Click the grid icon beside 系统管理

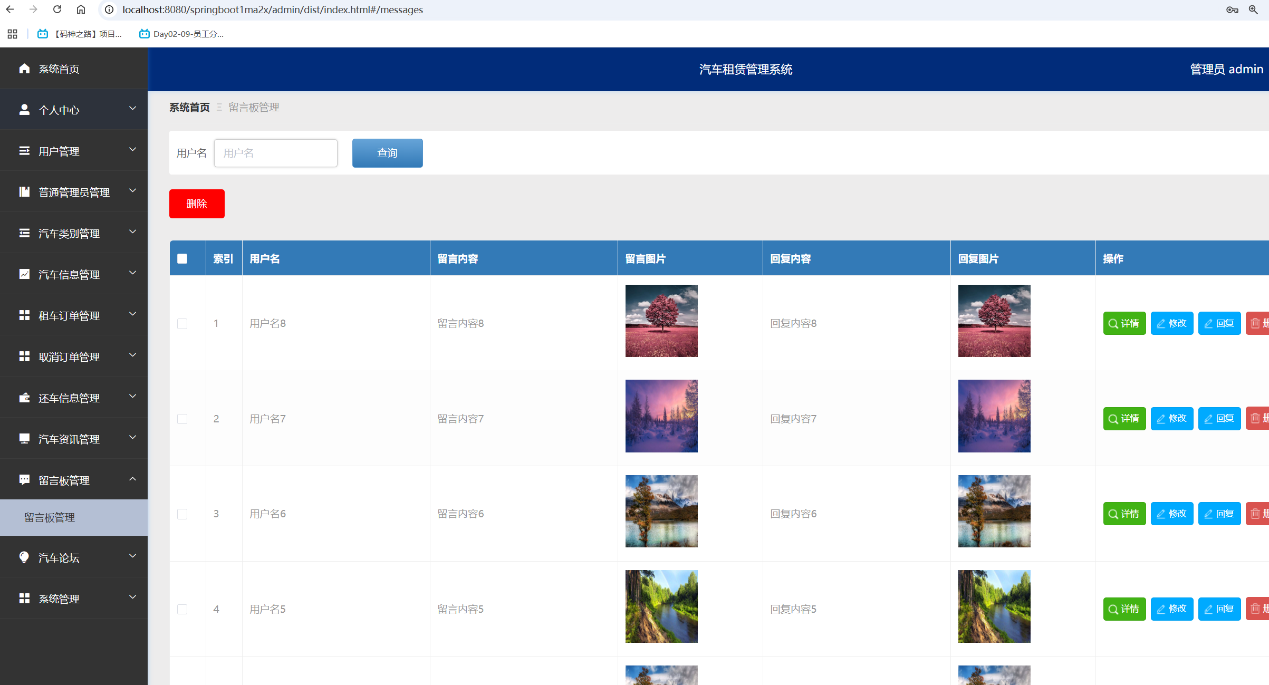pos(24,599)
